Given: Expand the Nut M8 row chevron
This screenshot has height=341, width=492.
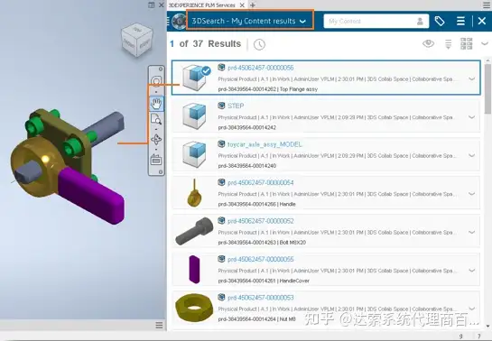Looking at the screenshot, I should tap(471, 309).
